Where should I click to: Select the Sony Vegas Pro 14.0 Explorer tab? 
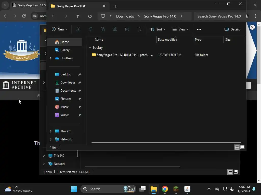click(x=78, y=6)
